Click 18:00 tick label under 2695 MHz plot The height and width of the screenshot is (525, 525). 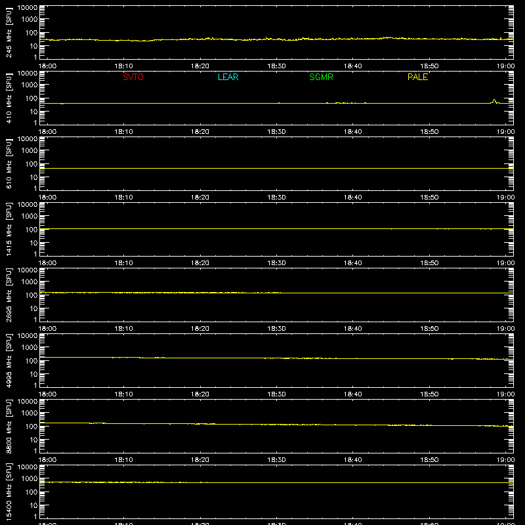pyautogui.click(x=47, y=329)
